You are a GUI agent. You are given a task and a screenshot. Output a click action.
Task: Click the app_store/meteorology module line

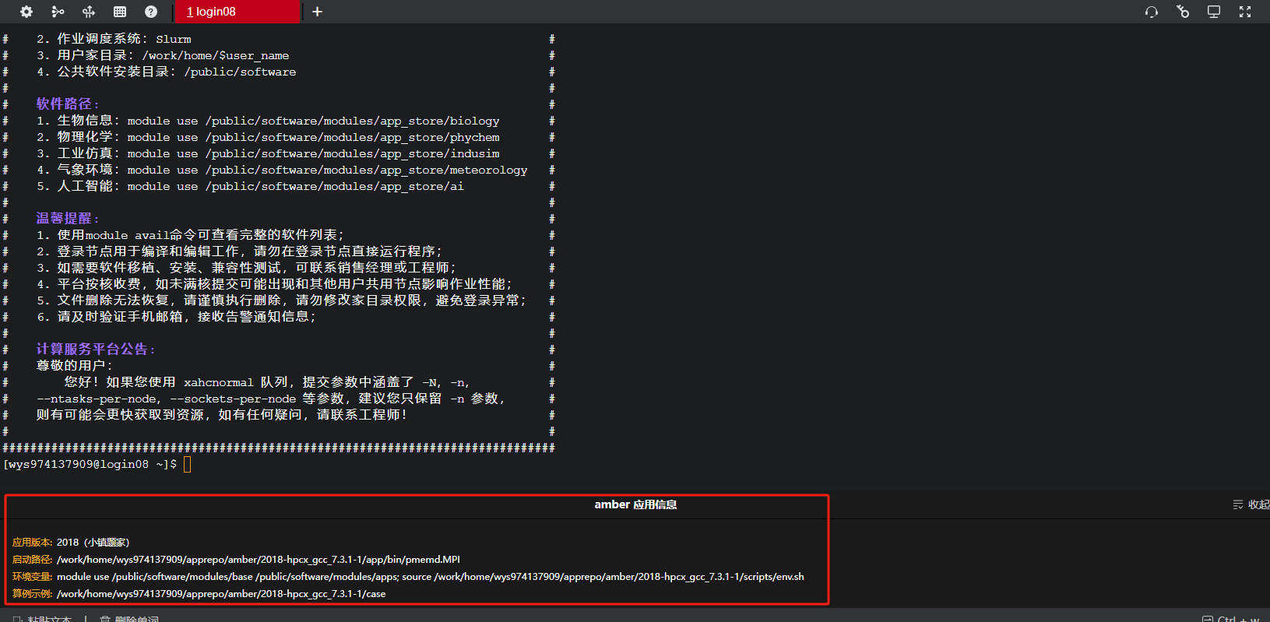[282, 170]
